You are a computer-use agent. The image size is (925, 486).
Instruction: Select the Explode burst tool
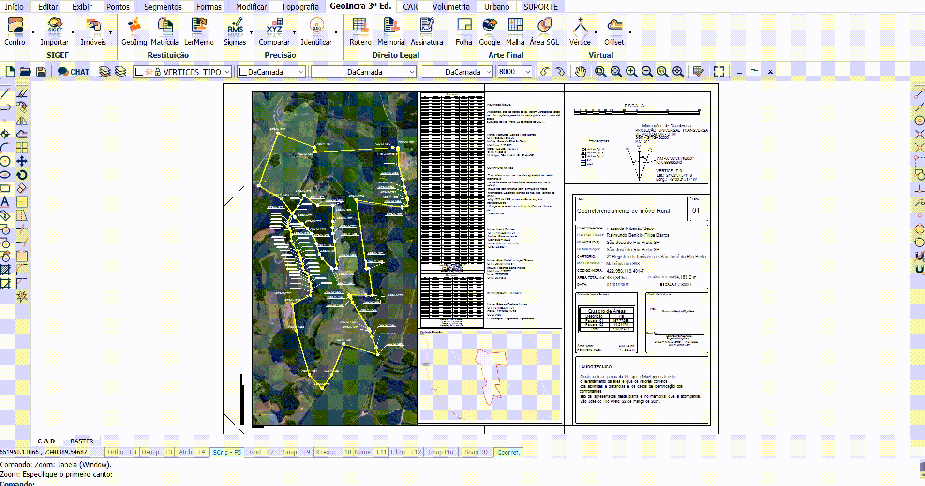pyautogui.click(x=22, y=296)
